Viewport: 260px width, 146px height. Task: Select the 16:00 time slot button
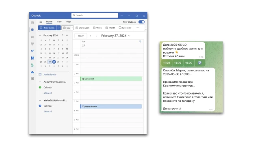click(188, 63)
